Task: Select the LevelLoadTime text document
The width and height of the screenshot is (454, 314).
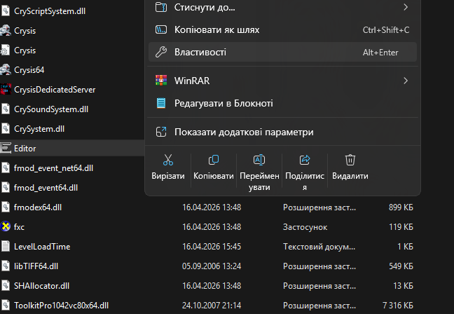Action: pyautogui.click(x=207, y=247)
